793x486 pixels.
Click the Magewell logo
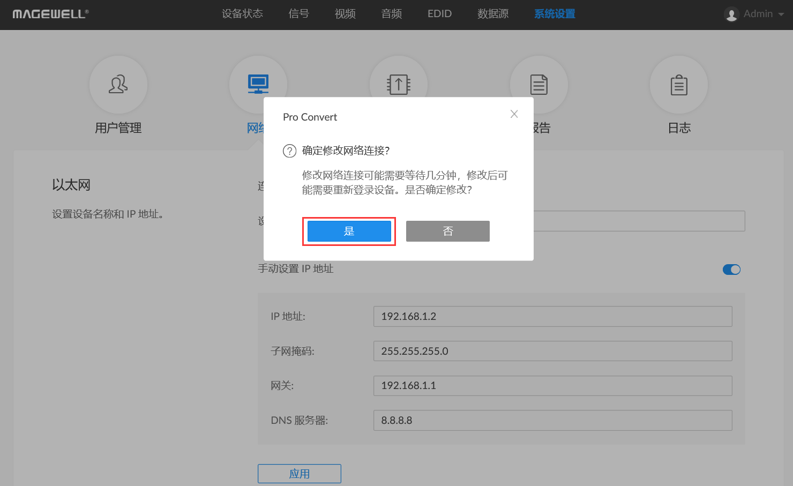(x=50, y=14)
